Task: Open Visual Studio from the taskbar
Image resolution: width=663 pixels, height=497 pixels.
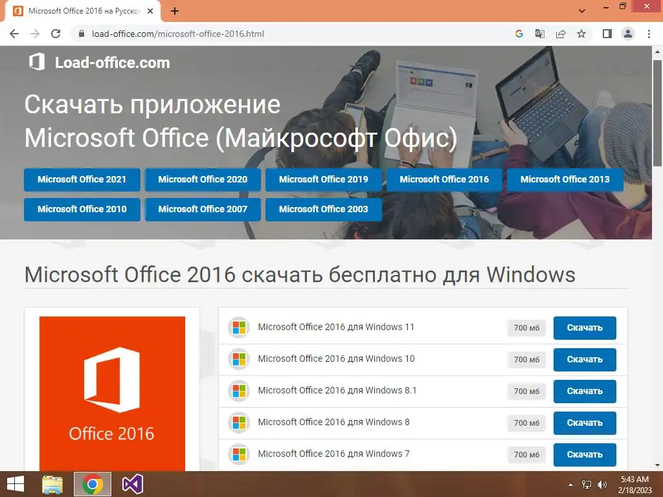Action: pos(132,484)
